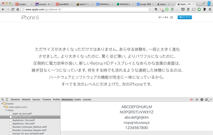Viewport: 213px width, 135px height.
Task: Click the green lightning compass extension icon
Action: point(167,9)
